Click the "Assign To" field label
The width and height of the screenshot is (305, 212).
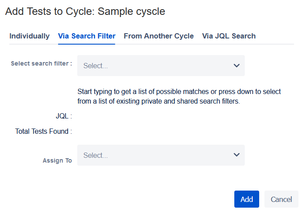coord(57,160)
